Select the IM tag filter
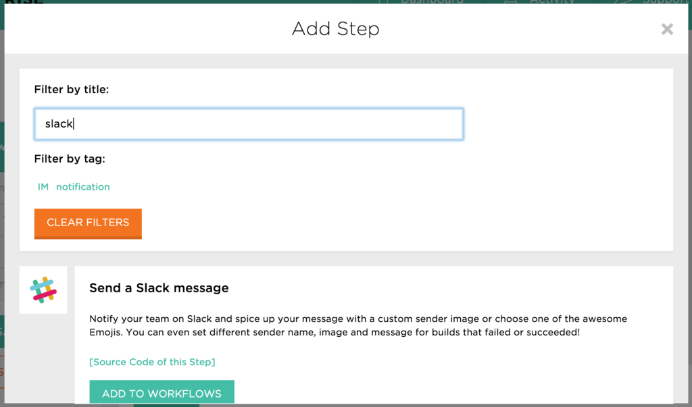The width and height of the screenshot is (692, 407). click(43, 186)
